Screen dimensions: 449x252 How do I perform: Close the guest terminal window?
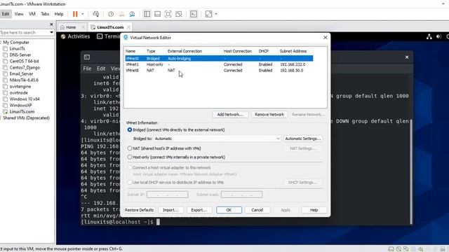[407, 57]
